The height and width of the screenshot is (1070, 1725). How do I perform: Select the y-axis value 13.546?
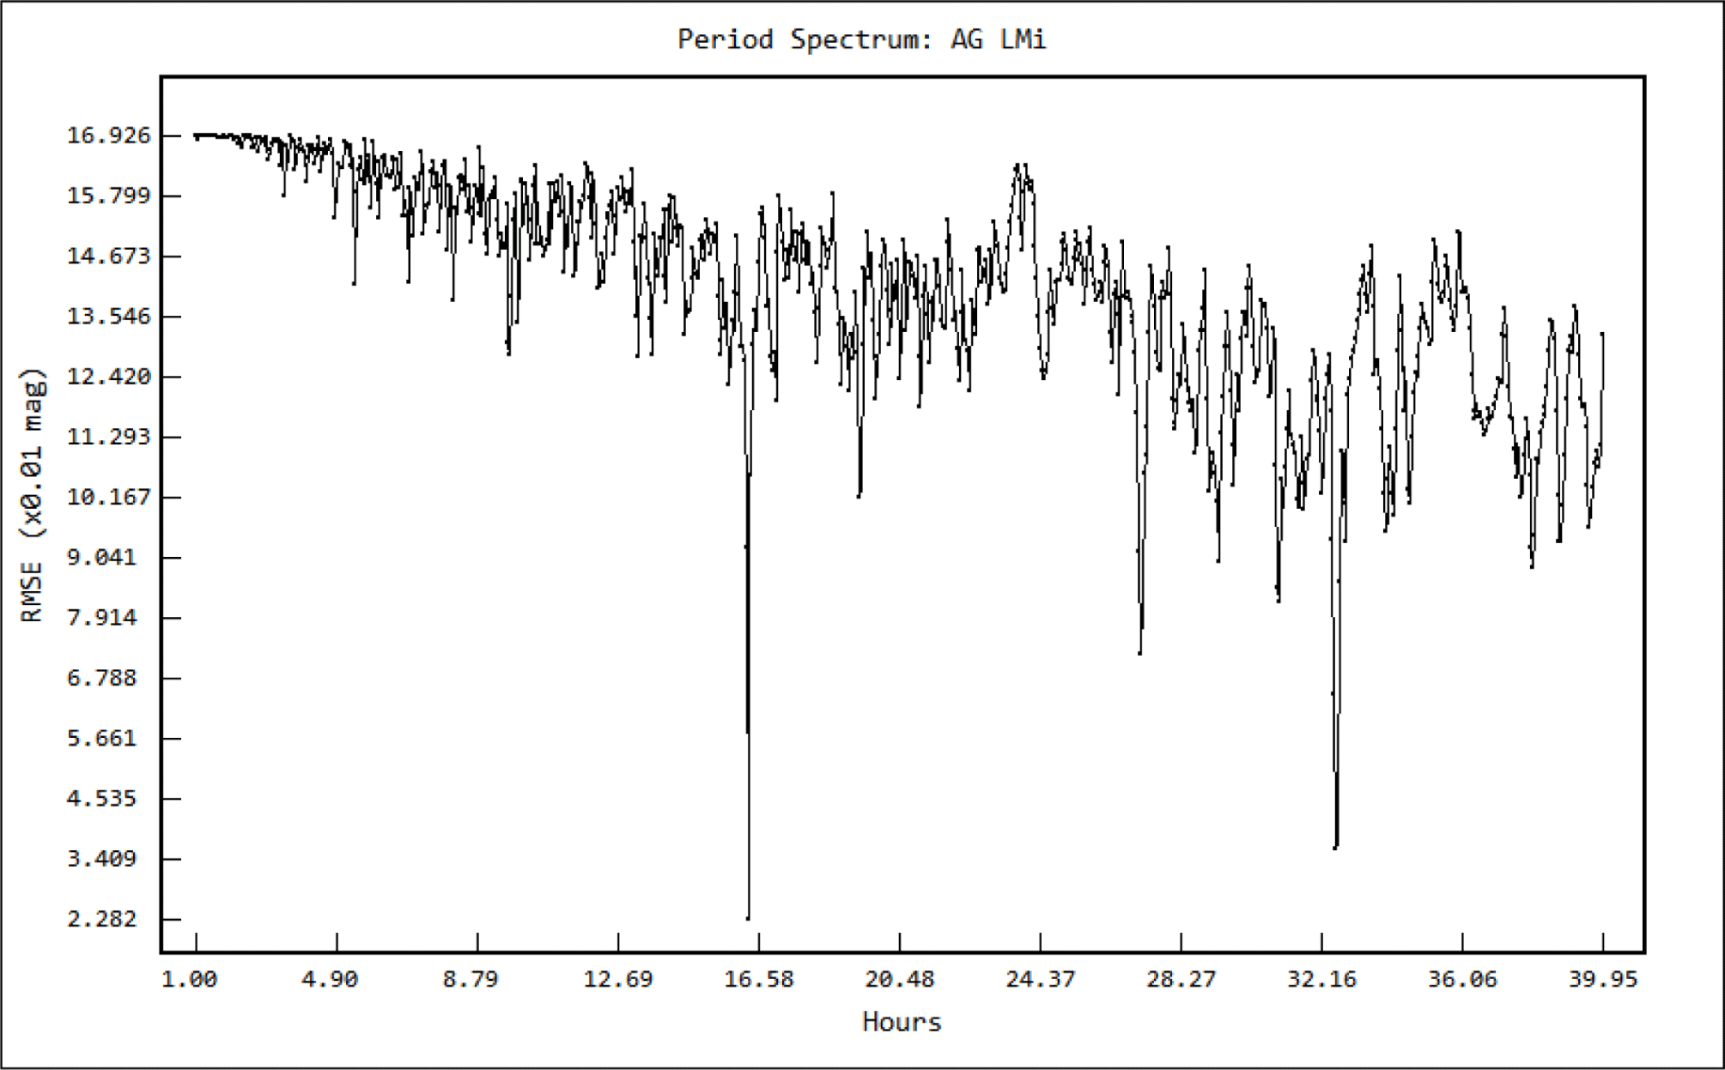pos(109,317)
